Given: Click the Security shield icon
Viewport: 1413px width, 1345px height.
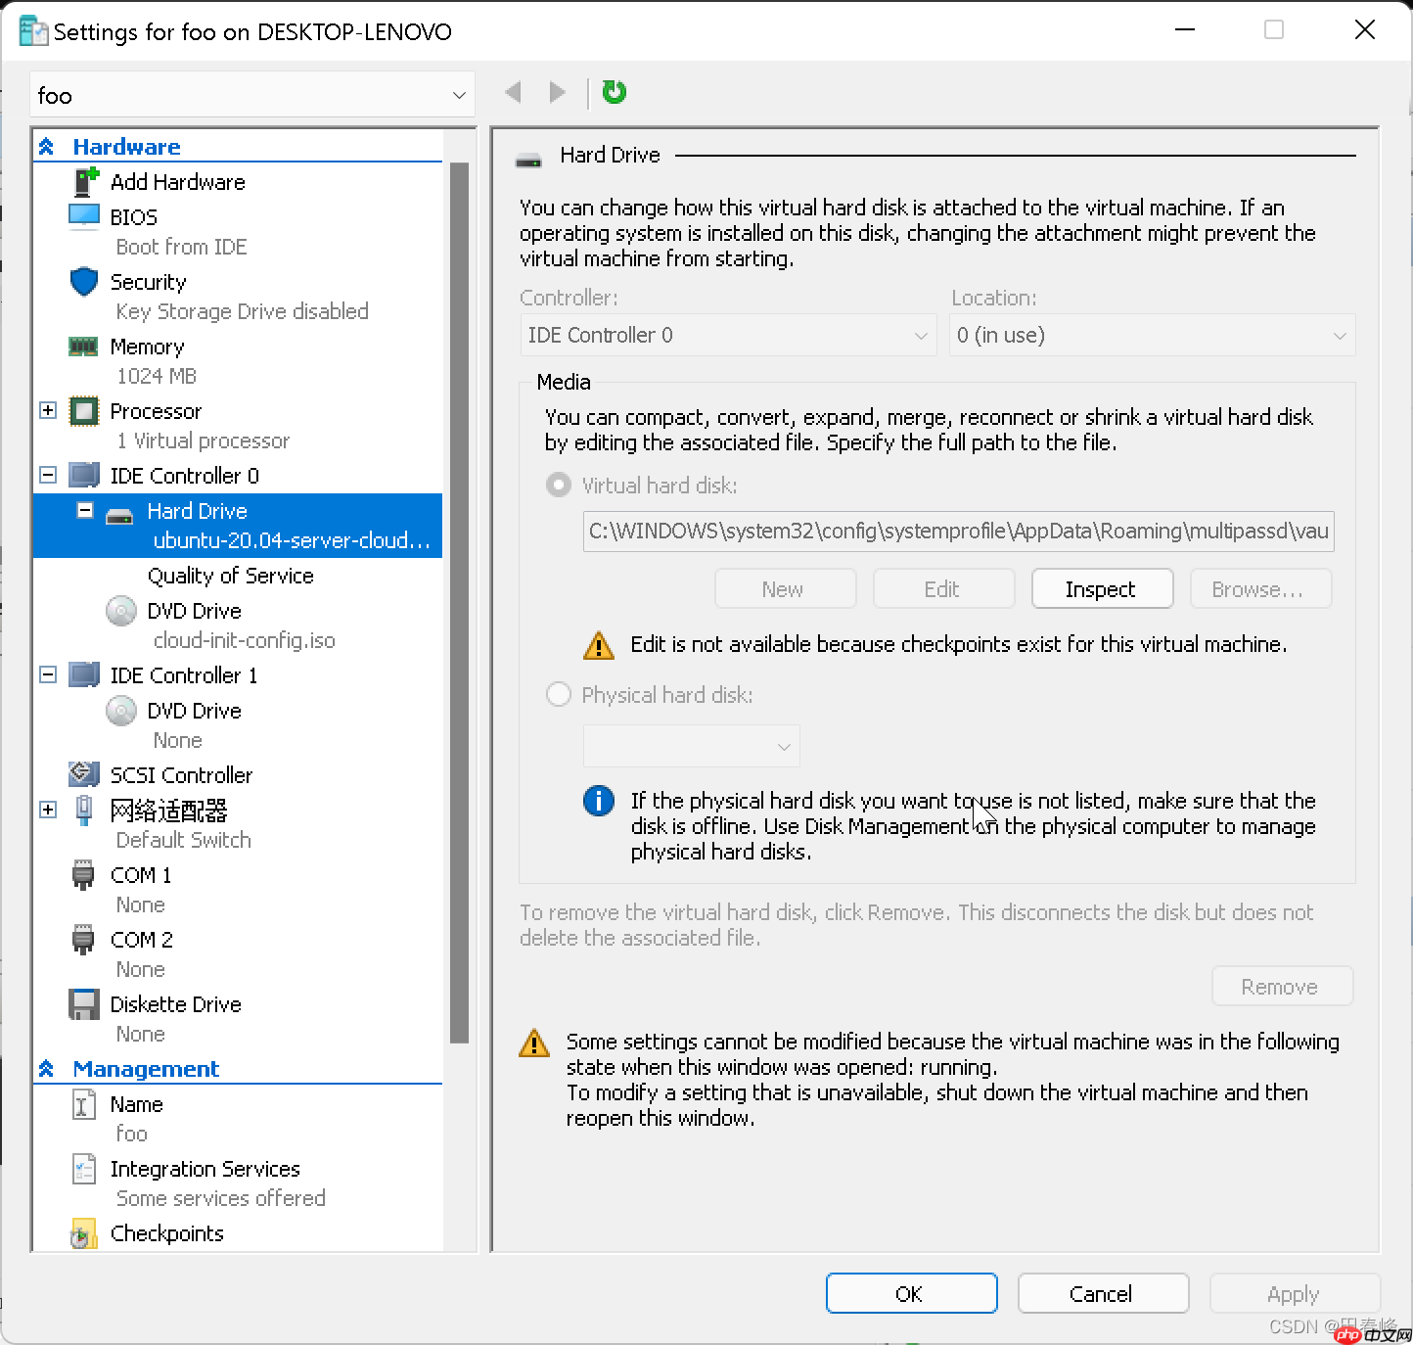Looking at the screenshot, I should pyautogui.click(x=84, y=282).
